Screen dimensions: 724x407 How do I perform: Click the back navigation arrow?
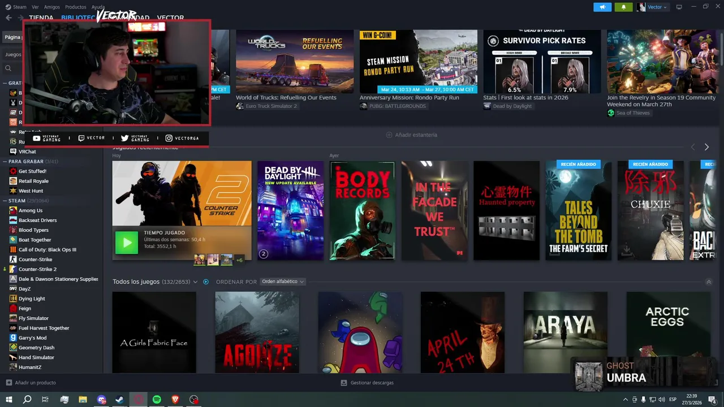[x=8, y=18]
